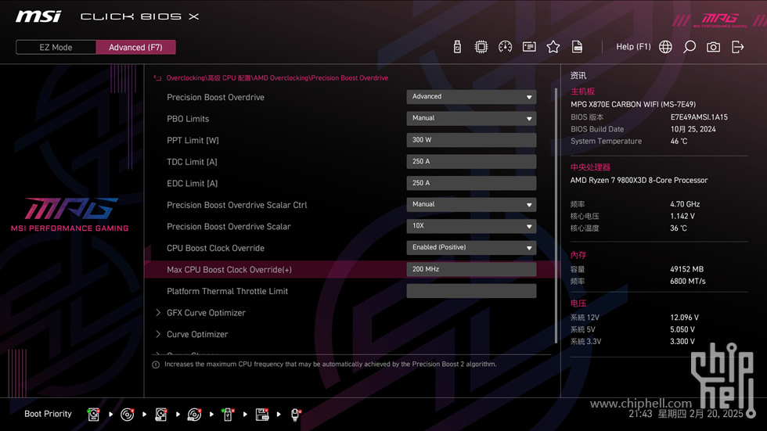
Task: Open Help (F1)
Action: pos(633,47)
